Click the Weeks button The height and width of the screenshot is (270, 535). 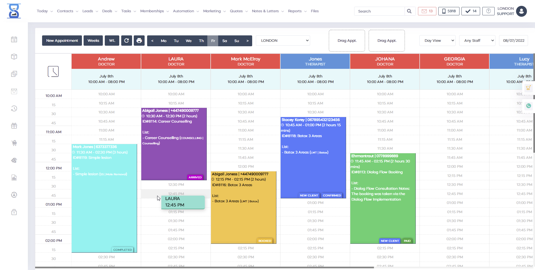click(x=93, y=41)
